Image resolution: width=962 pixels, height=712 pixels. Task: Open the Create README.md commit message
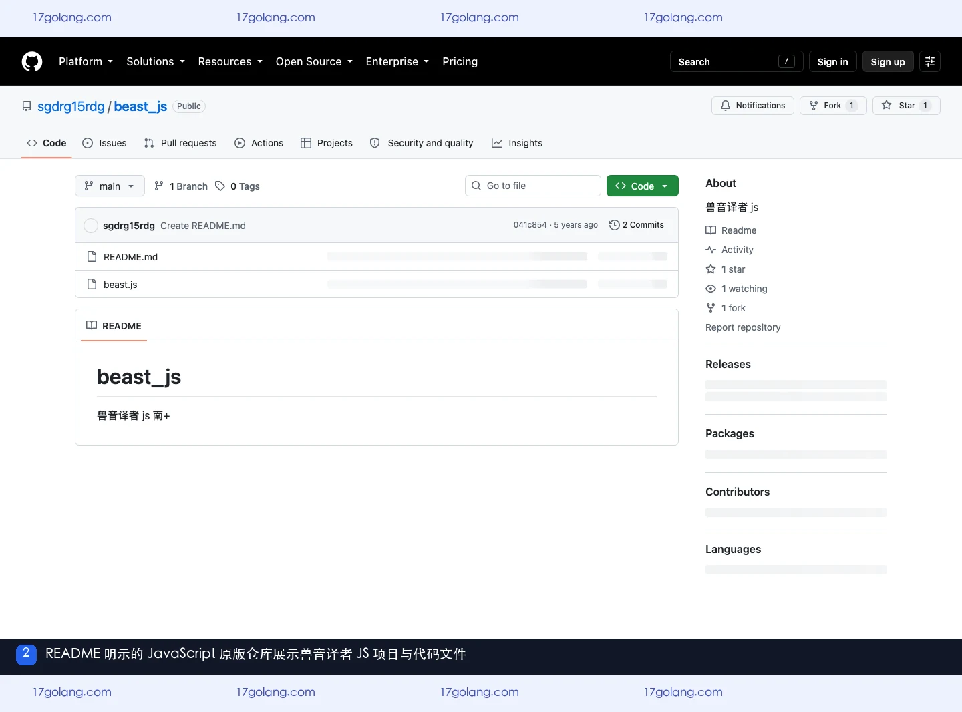click(203, 226)
